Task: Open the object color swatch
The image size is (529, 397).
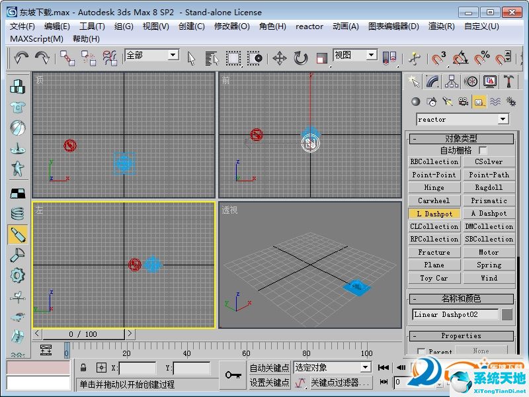Action: (x=507, y=315)
